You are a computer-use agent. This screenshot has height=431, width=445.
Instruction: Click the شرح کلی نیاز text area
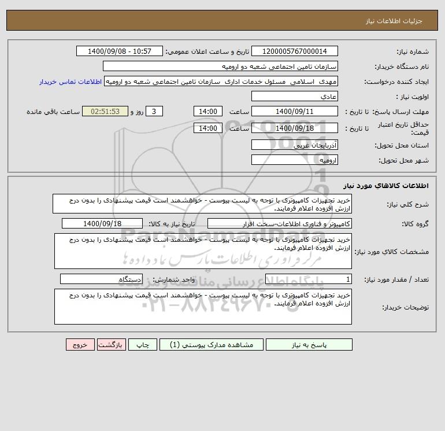[x=202, y=204]
